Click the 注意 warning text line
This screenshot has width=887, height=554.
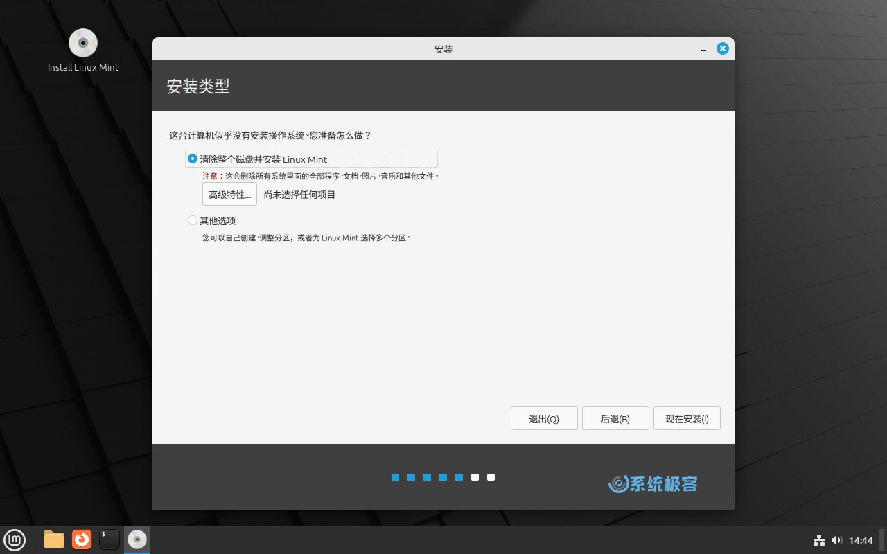pyautogui.click(x=320, y=176)
